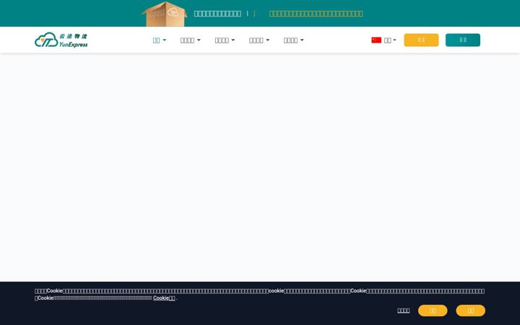Viewport: 520px width, 325px height.
Task: Expand the fourth navigation menu item
Action: (x=259, y=40)
